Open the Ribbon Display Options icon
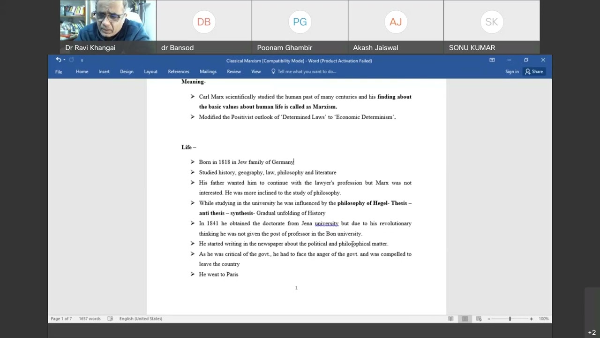The width and height of the screenshot is (600, 338). point(492,60)
